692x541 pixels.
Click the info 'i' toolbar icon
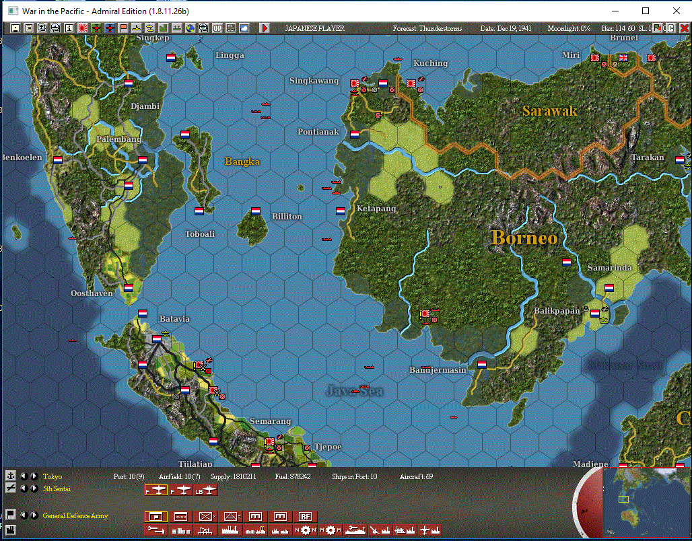coord(69,28)
